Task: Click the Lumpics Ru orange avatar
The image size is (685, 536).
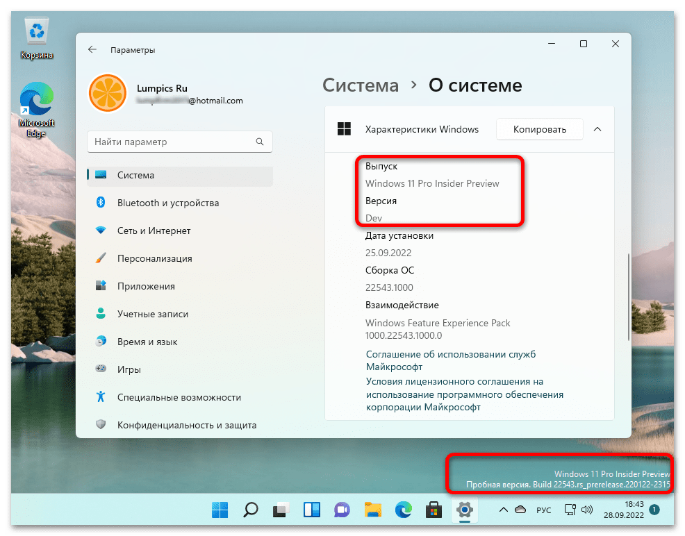Action: (108, 94)
